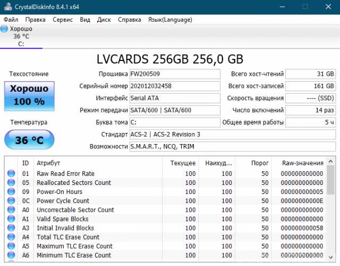Open the Справка menu
The width and height of the screenshot is (340, 266).
click(130, 20)
